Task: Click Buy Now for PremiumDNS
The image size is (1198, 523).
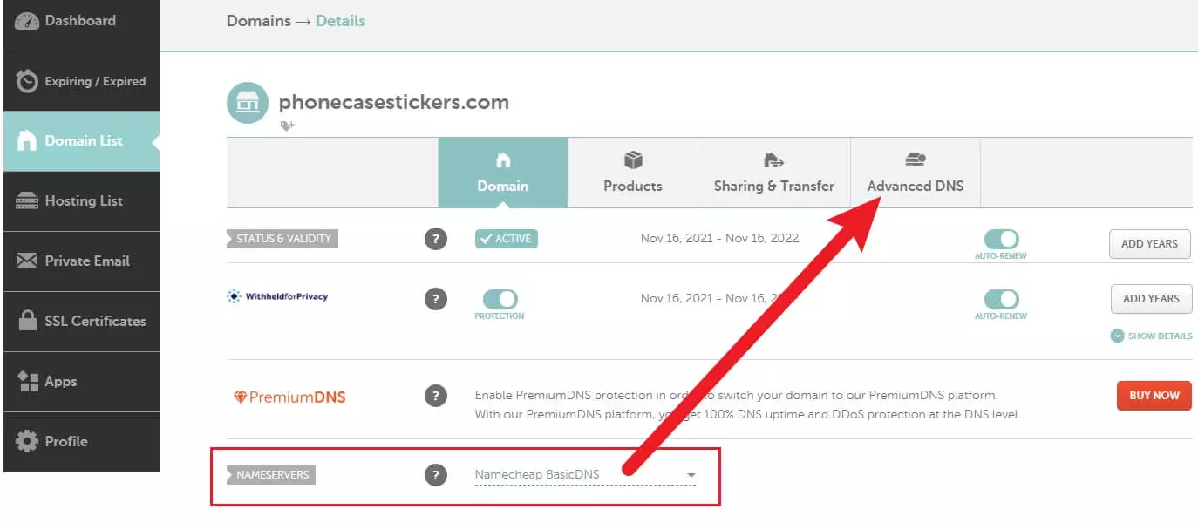Action: (1154, 396)
